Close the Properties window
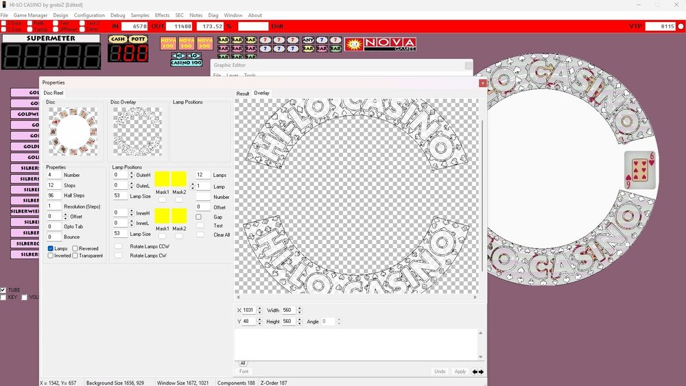Viewport: 686px width, 386px height. pos(482,83)
